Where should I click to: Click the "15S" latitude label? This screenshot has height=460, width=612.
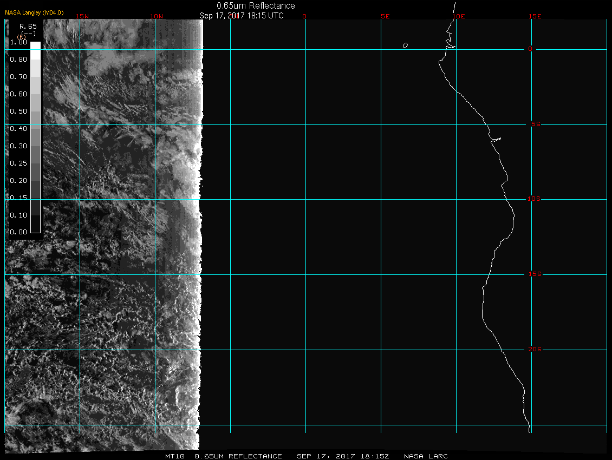[x=535, y=274]
